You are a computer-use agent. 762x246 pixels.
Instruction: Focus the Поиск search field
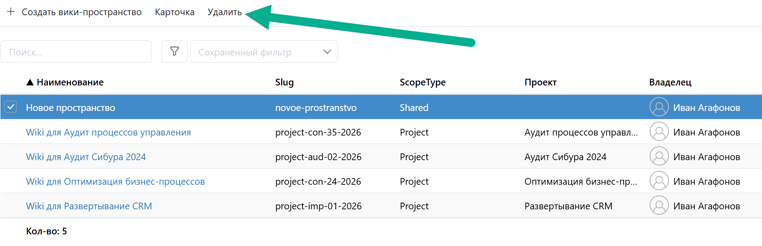76,52
